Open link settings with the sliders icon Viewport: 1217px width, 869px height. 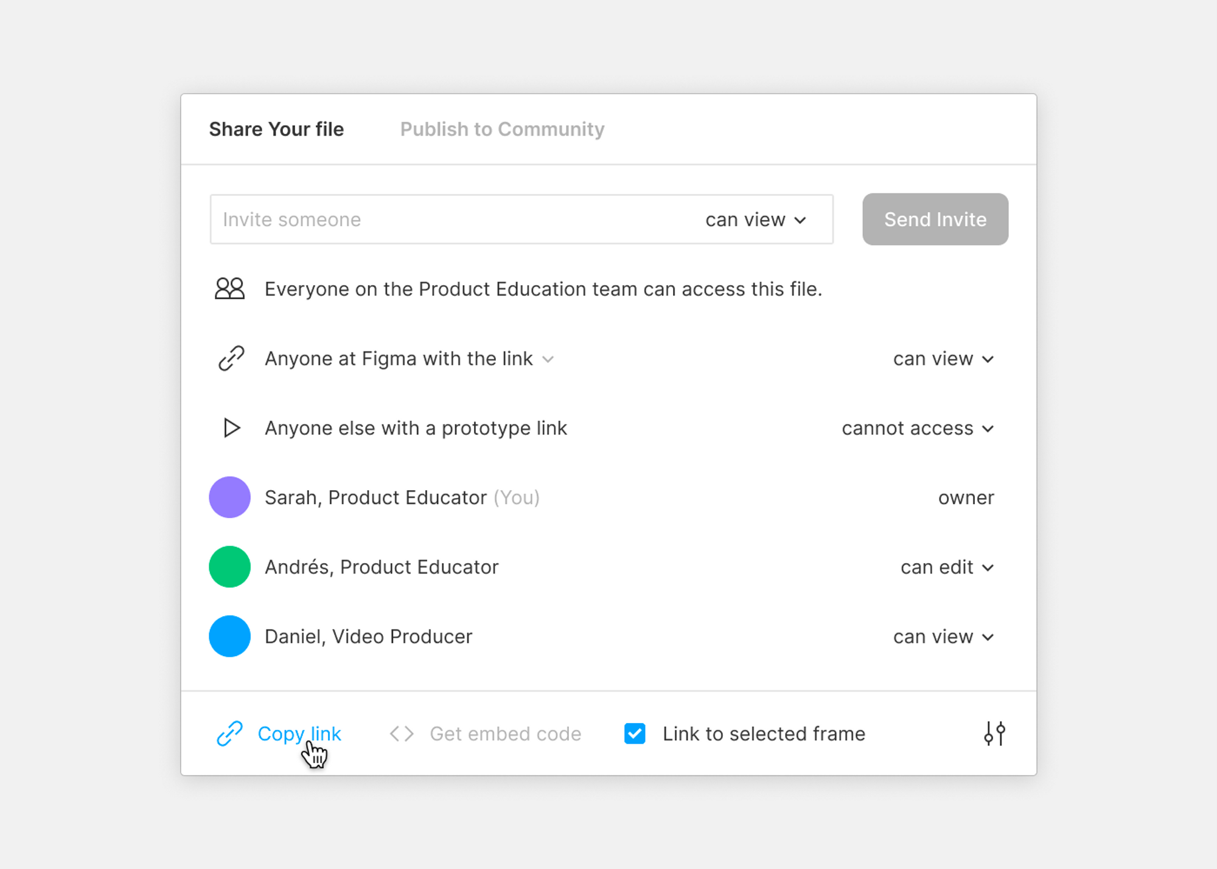pyautogui.click(x=994, y=733)
